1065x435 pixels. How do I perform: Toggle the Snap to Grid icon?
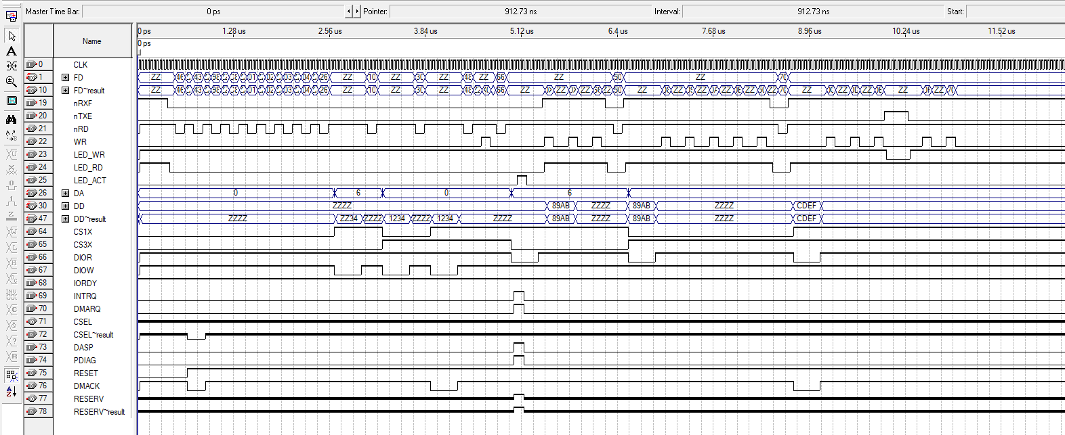12,375
